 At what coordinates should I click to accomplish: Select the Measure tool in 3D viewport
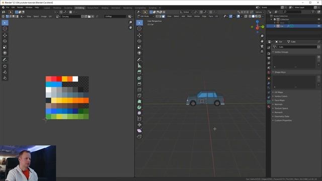(x=139, y=66)
